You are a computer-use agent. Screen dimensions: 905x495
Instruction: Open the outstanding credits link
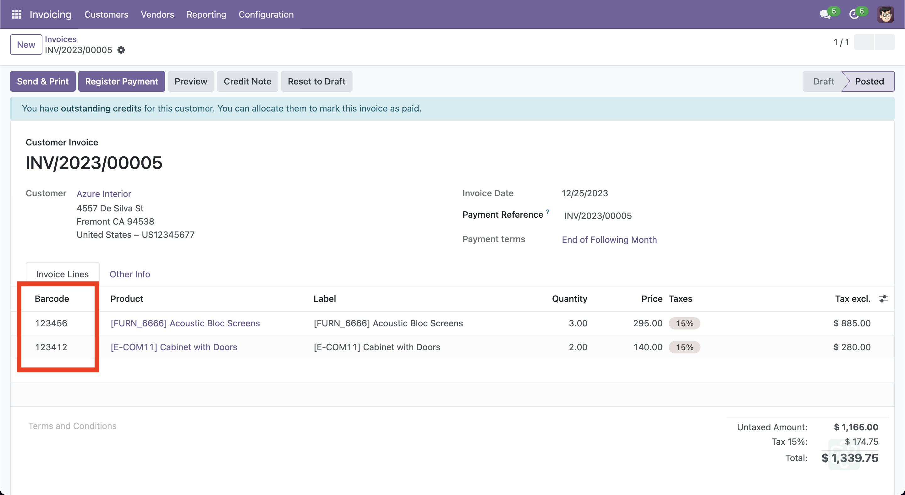[101, 108]
